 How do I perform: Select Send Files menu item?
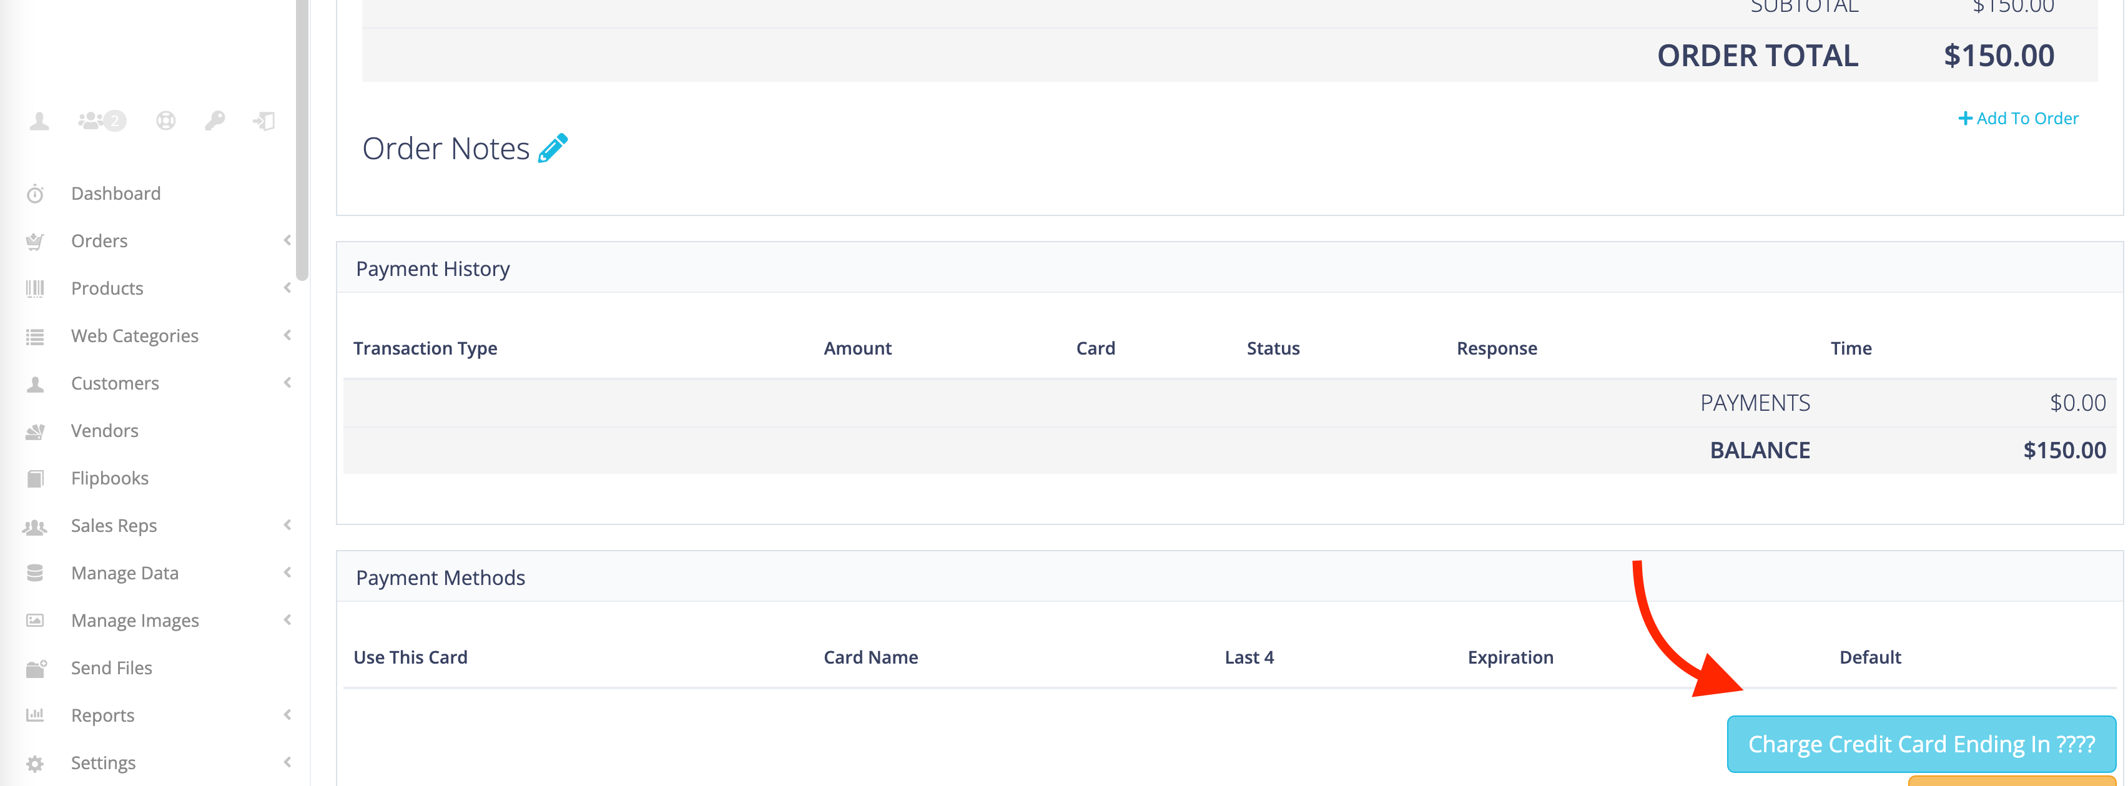(112, 668)
